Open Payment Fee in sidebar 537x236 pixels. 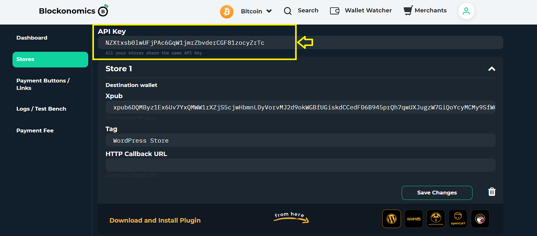coord(35,131)
